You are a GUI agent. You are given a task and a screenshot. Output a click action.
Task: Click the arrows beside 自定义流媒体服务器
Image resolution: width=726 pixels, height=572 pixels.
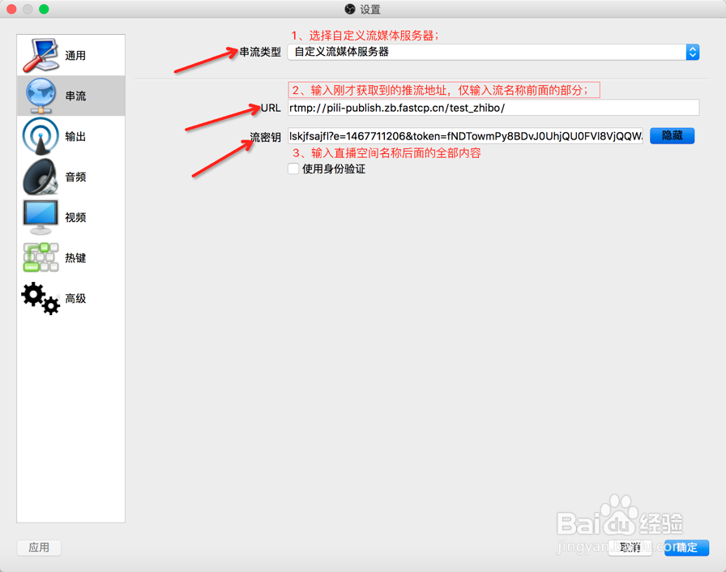pyautogui.click(x=693, y=51)
